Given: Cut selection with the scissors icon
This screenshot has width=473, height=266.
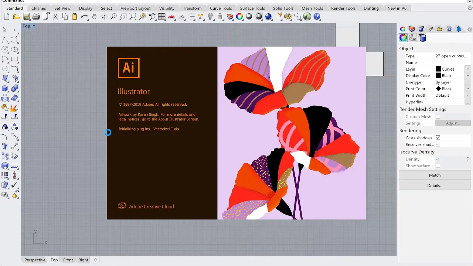Looking at the screenshot, I should 55,16.
